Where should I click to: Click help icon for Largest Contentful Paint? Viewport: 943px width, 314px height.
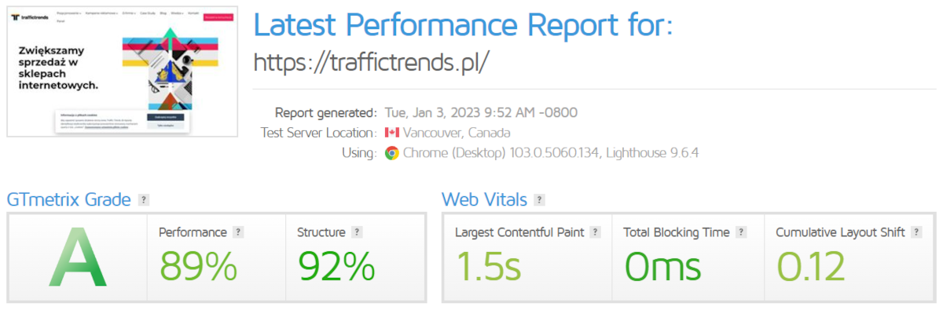596,232
